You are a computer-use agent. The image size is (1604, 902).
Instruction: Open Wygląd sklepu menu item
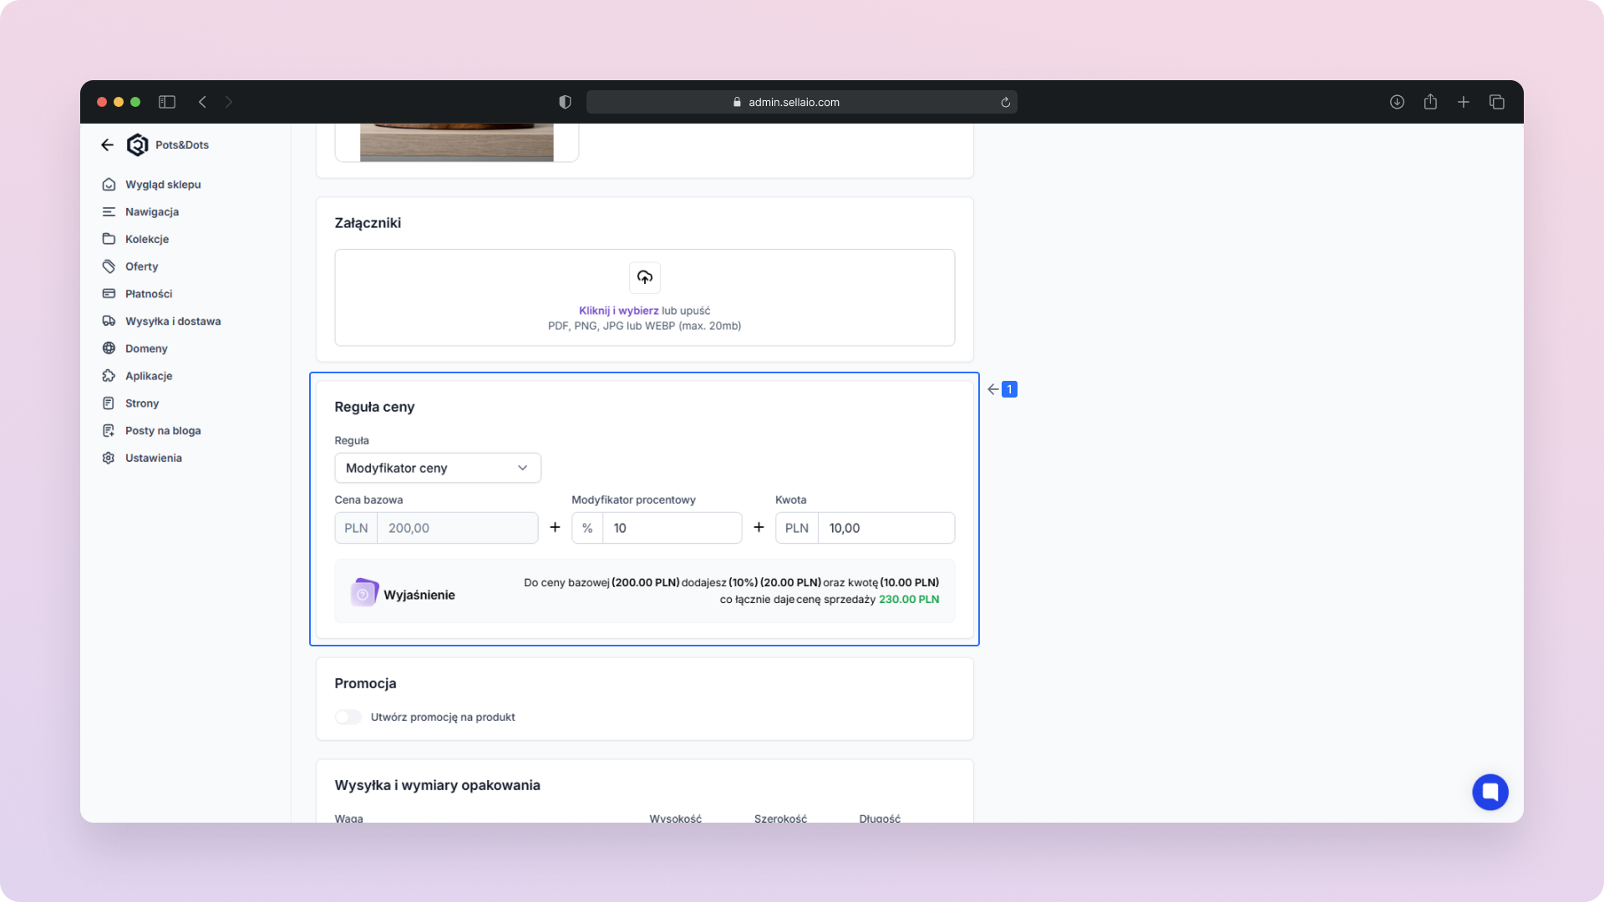pyautogui.click(x=163, y=184)
